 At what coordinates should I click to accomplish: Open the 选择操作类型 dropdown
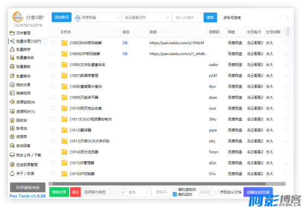(104, 192)
